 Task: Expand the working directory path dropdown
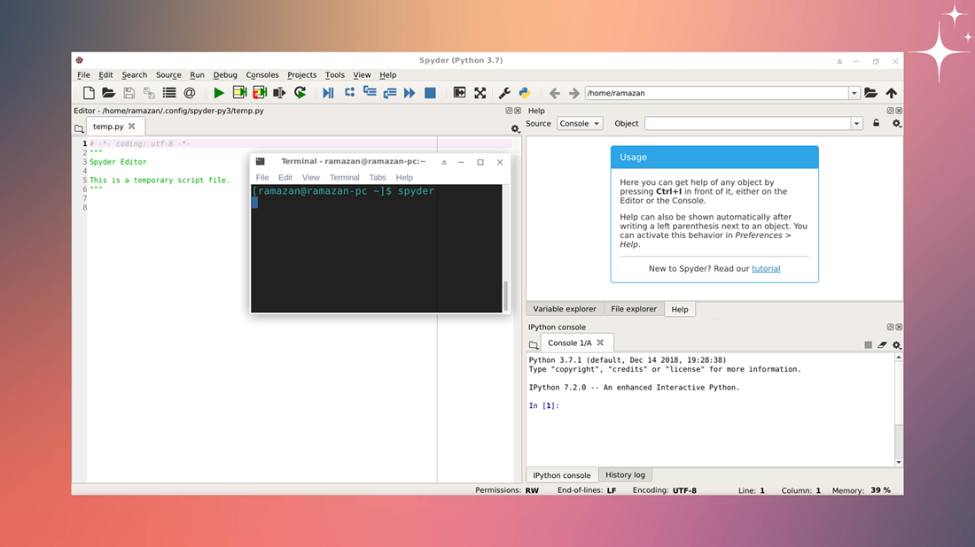[x=854, y=93]
